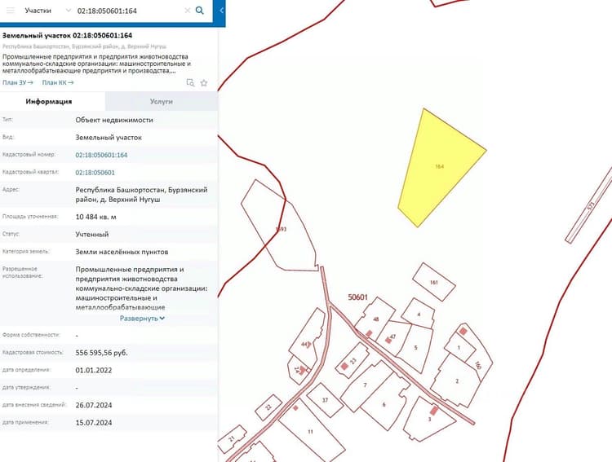
Task: Collapse the side panel with the arrow
Action: pos(221,11)
